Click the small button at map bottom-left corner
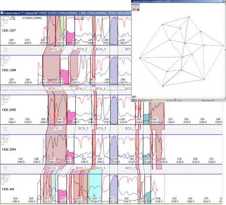The height and width of the screenshot is (205, 226). point(134,97)
